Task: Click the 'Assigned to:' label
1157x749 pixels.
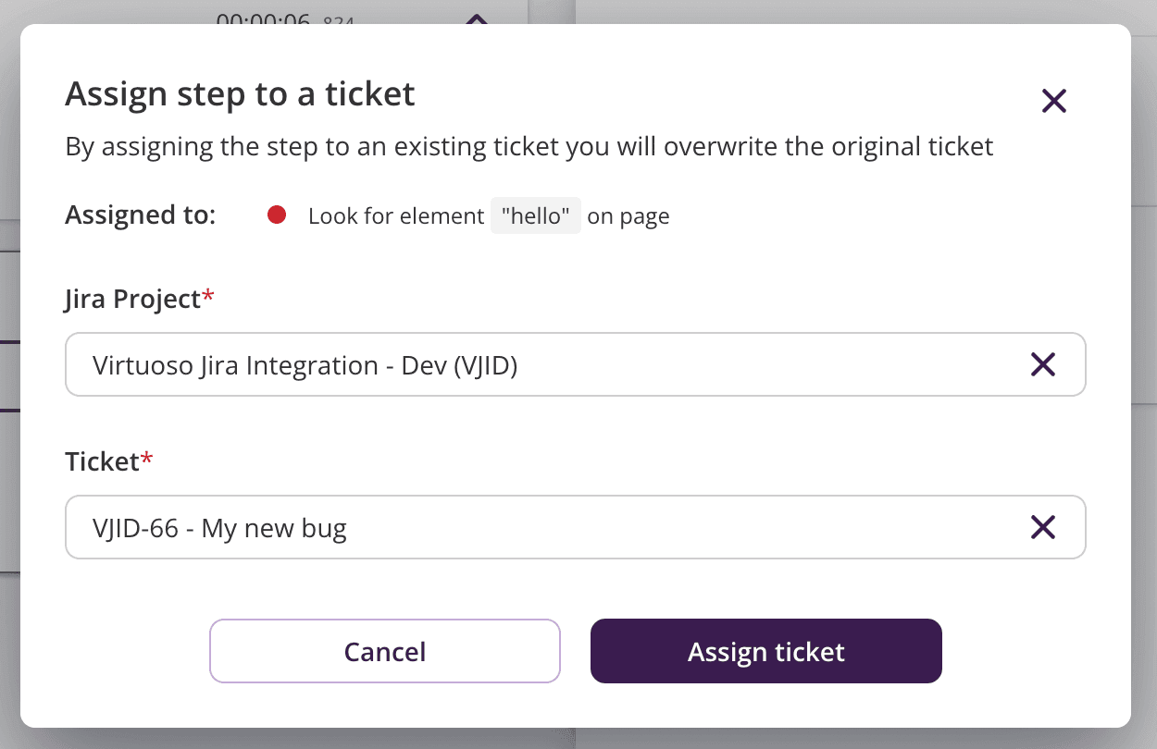Action: [140, 215]
